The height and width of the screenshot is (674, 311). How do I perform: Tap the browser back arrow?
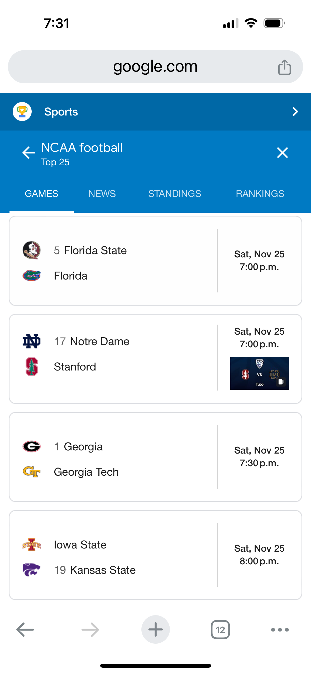click(x=25, y=629)
